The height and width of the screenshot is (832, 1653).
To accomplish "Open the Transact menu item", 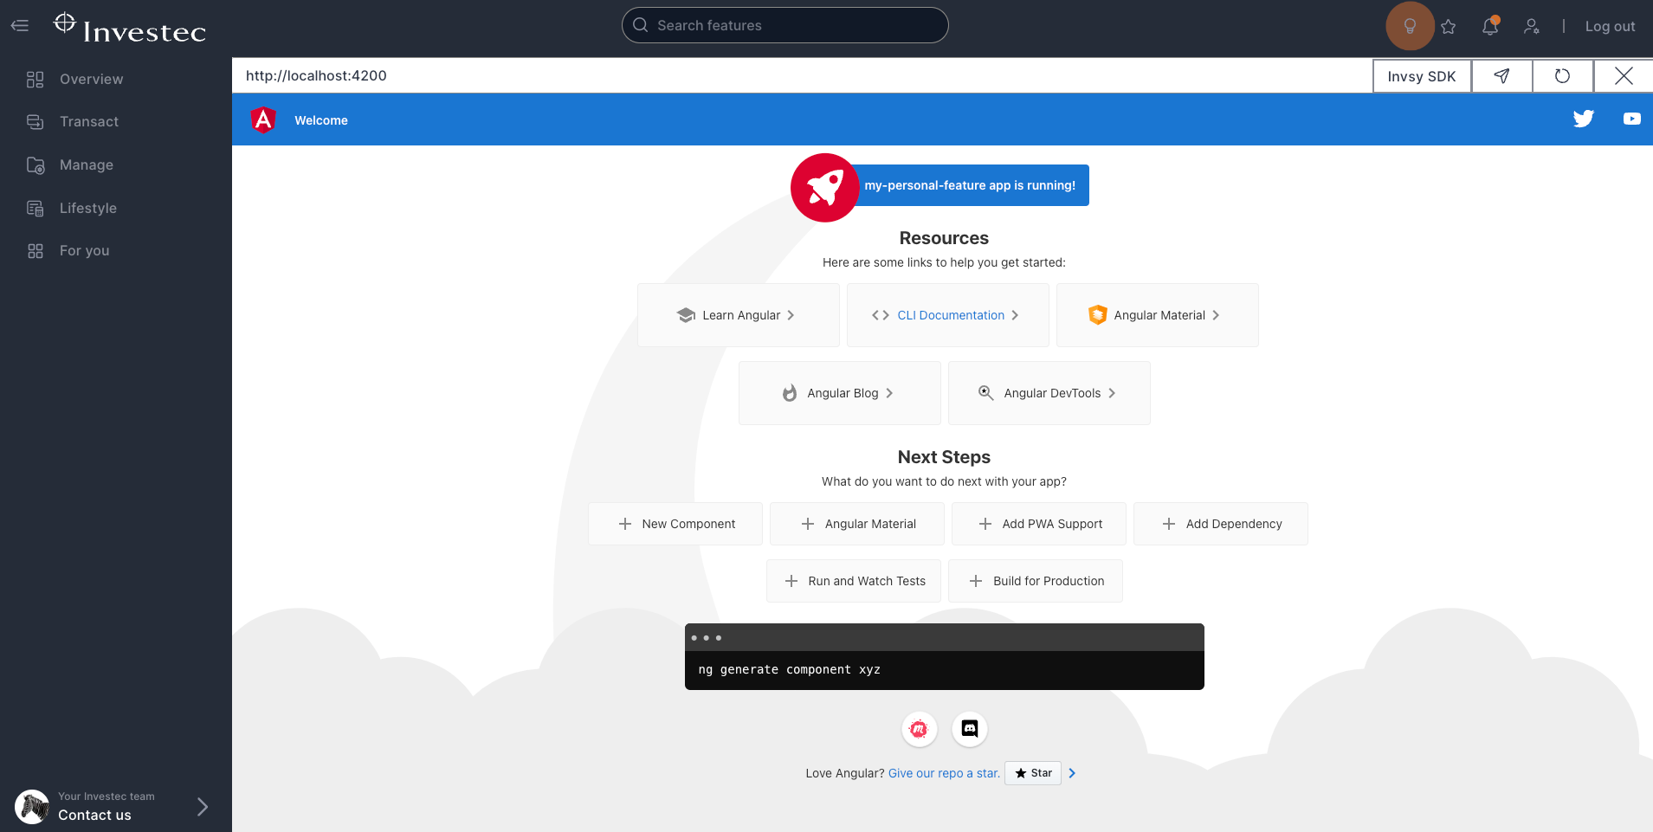I will (88, 122).
